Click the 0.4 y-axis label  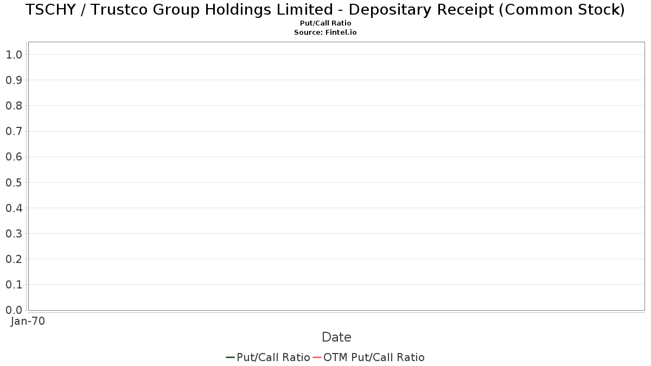tap(14, 208)
